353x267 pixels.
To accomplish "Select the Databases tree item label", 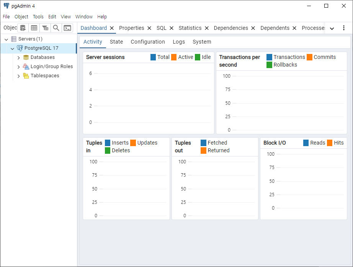I will 42,57.
